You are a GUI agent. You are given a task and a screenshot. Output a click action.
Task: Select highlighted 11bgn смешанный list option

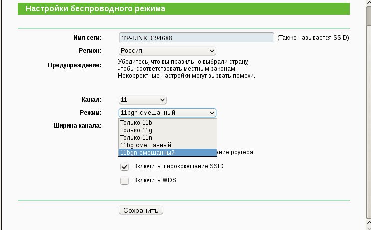pos(167,152)
